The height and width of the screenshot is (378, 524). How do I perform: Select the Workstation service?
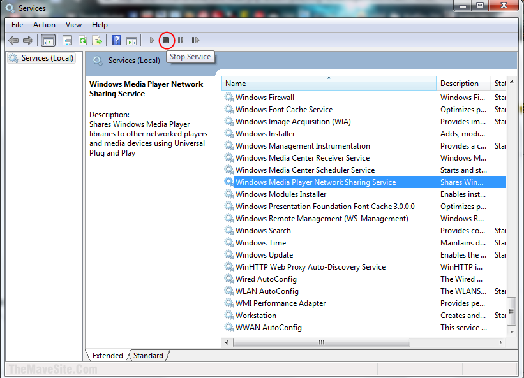pos(364,315)
